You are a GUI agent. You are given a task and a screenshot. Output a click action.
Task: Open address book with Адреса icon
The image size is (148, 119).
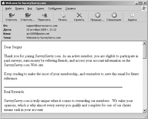[132, 15]
